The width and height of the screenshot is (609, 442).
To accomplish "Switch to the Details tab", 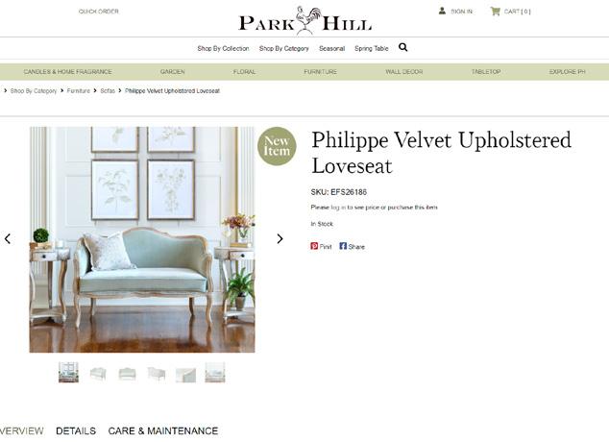I will tap(76, 431).
